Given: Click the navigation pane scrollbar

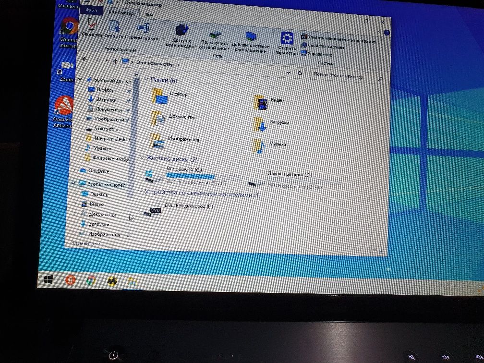Looking at the screenshot, I should [133, 136].
